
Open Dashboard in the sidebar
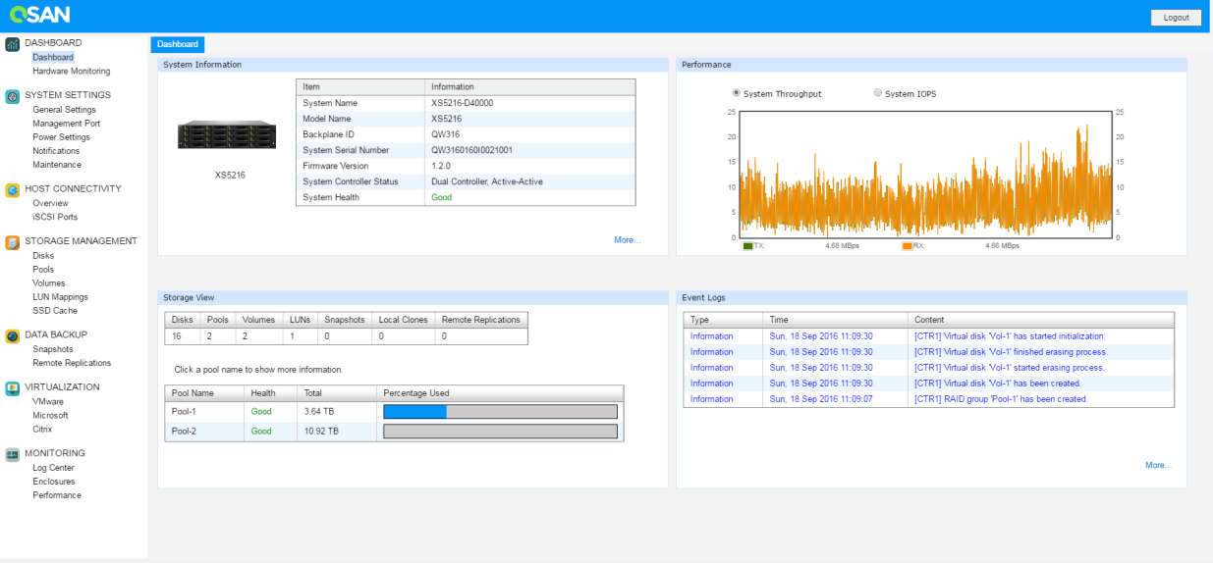pos(53,58)
